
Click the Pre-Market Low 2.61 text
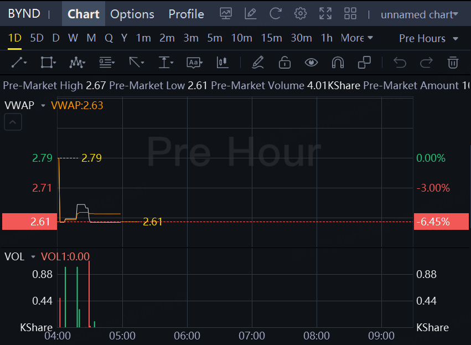158,86
